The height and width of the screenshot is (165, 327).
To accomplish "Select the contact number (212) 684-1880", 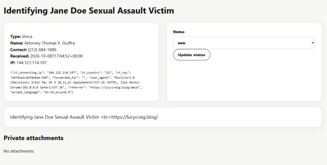I will (x=42, y=49).
